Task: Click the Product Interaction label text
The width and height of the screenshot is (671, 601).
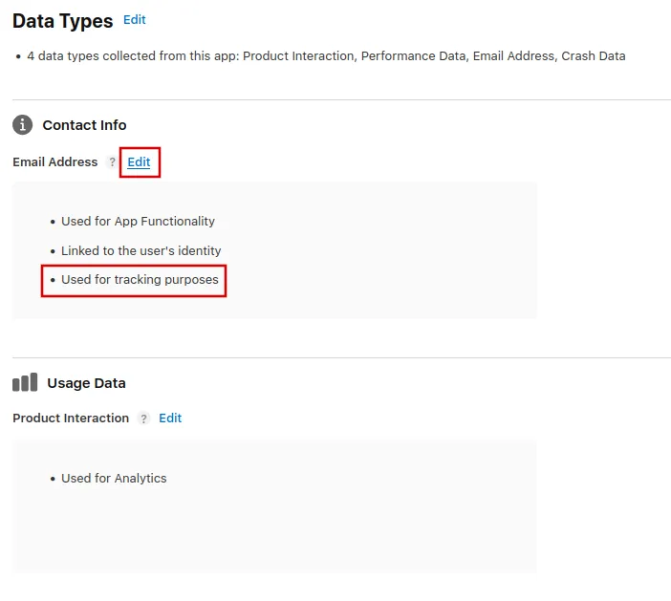Action: [x=71, y=419]
